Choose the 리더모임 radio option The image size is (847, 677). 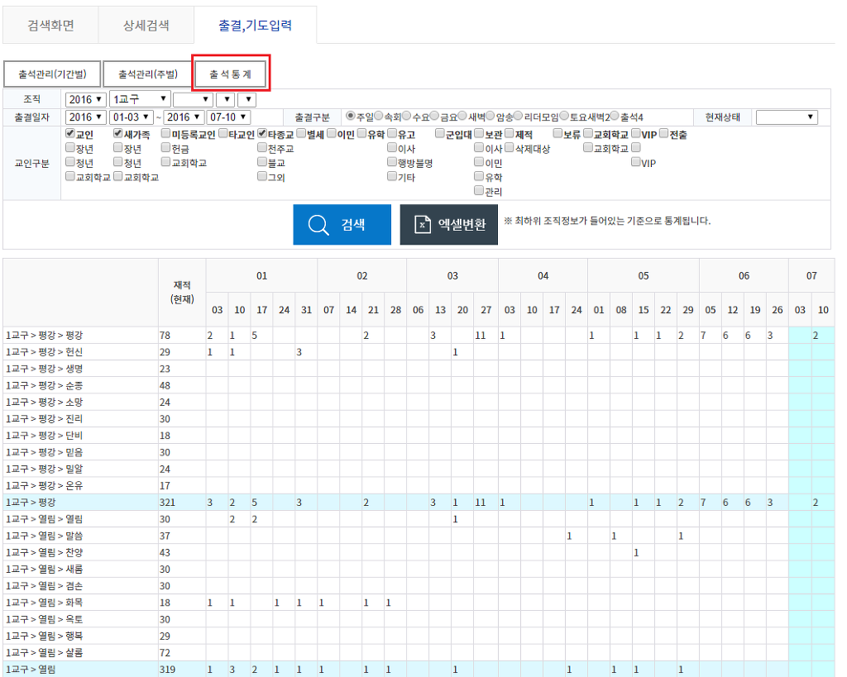(519, 117)
